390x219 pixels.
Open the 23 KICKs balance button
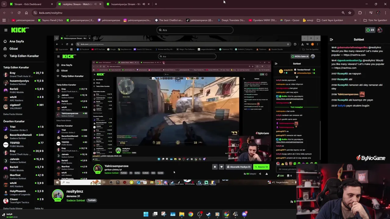(x=370, y=30)
